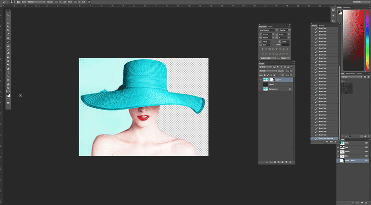The width and height of the screenshot is (371, 205).
Task: Select the Crop tool in the toolbar
Action: point(8,30)
